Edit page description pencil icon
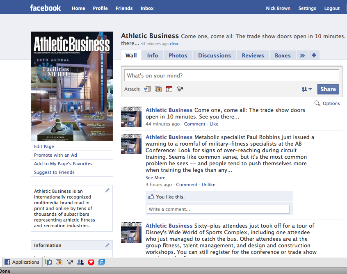Screen dimensions: 347x274 coord(107,190)
